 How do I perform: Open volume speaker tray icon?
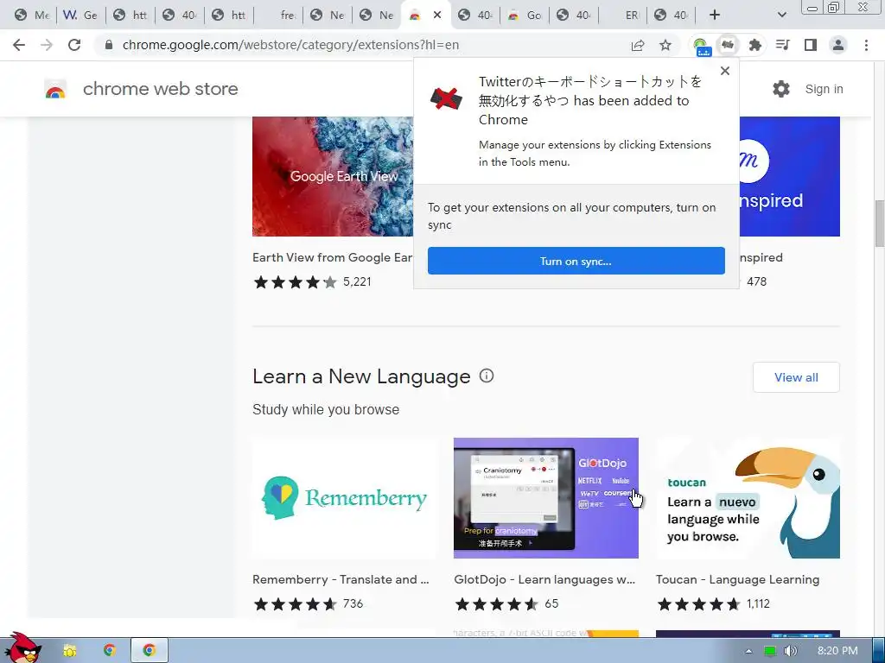[x=791, y=651]
